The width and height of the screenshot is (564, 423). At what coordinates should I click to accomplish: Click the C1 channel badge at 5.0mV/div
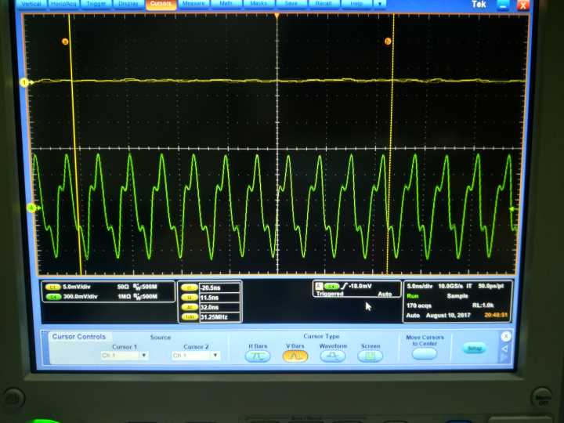[x=52, y=287]
